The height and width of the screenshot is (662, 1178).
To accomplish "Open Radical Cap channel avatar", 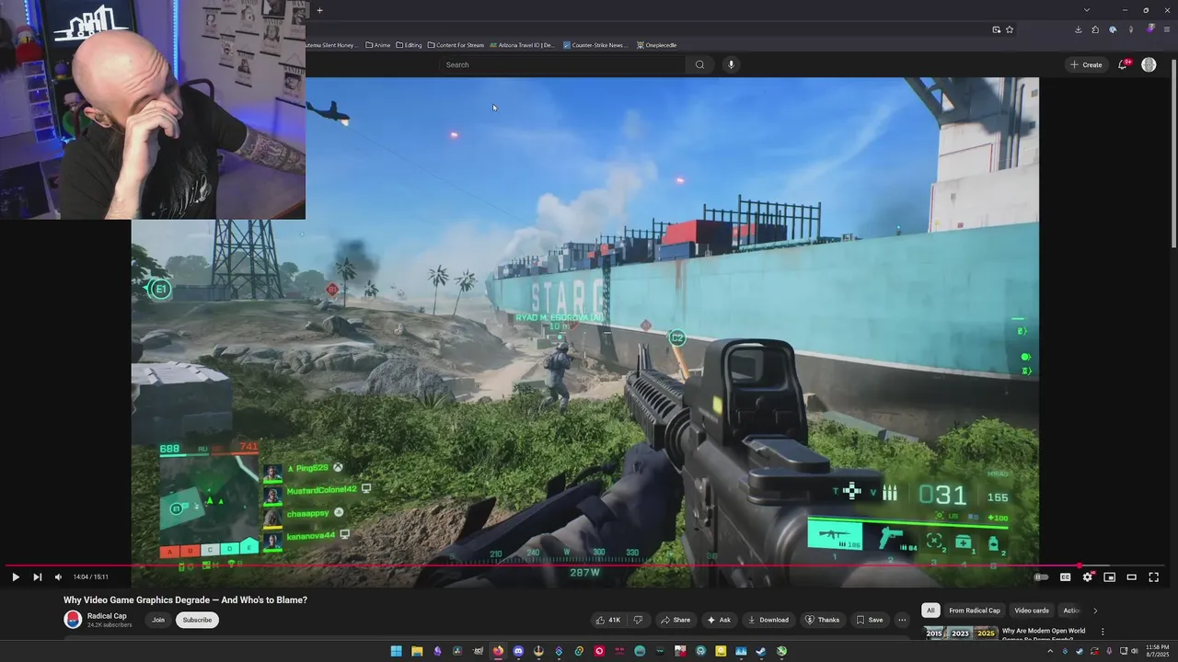I will click(x=73, y=620).
